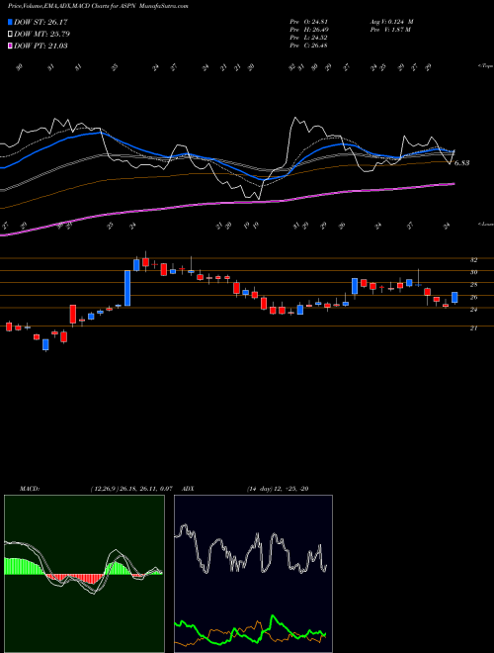Viewport: 494px width, 653px height.
Task: Click the 28 price axis label
Action: tap(473, 285)
